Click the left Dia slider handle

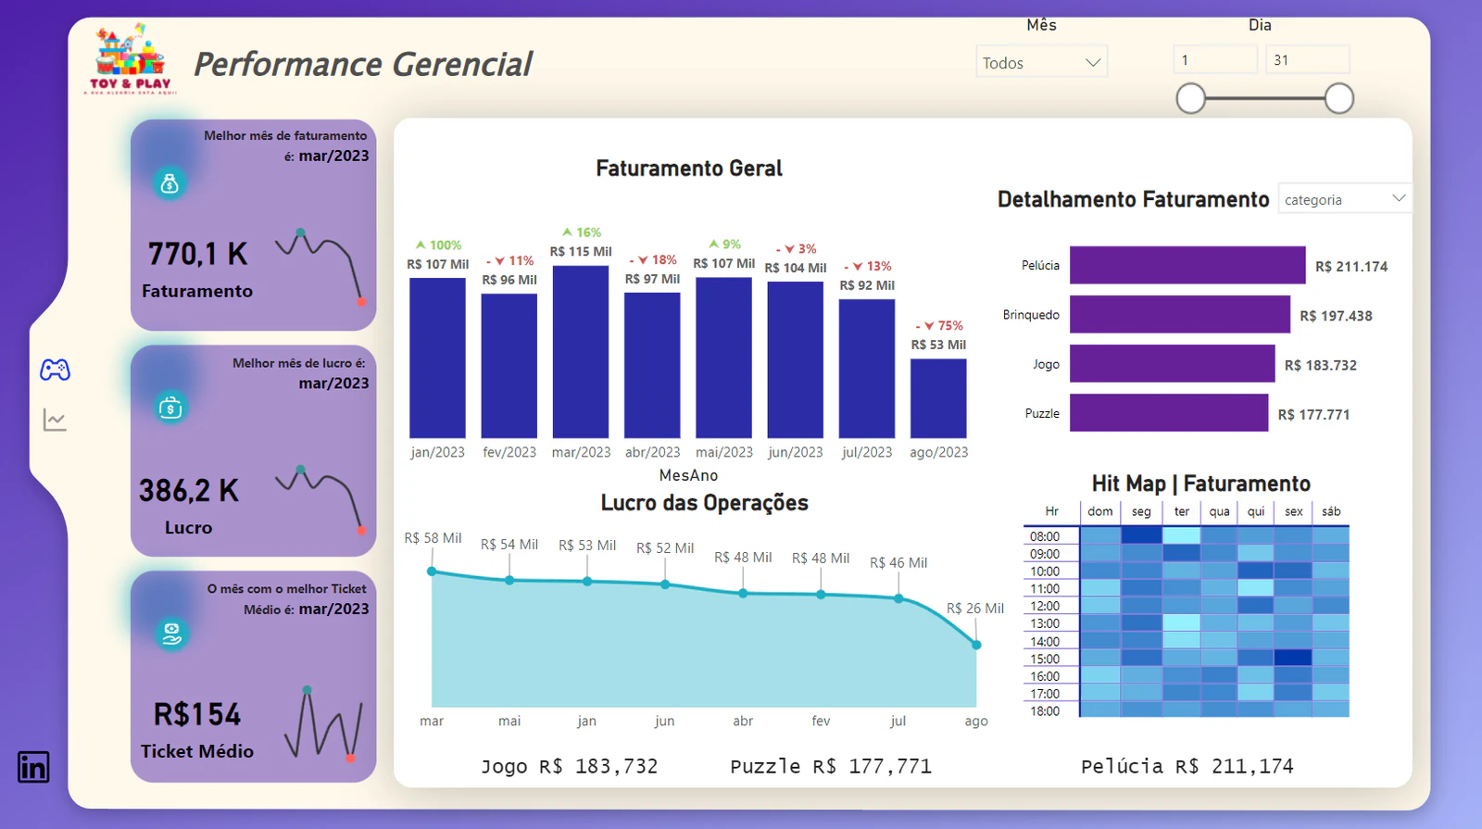(1191, 98)
